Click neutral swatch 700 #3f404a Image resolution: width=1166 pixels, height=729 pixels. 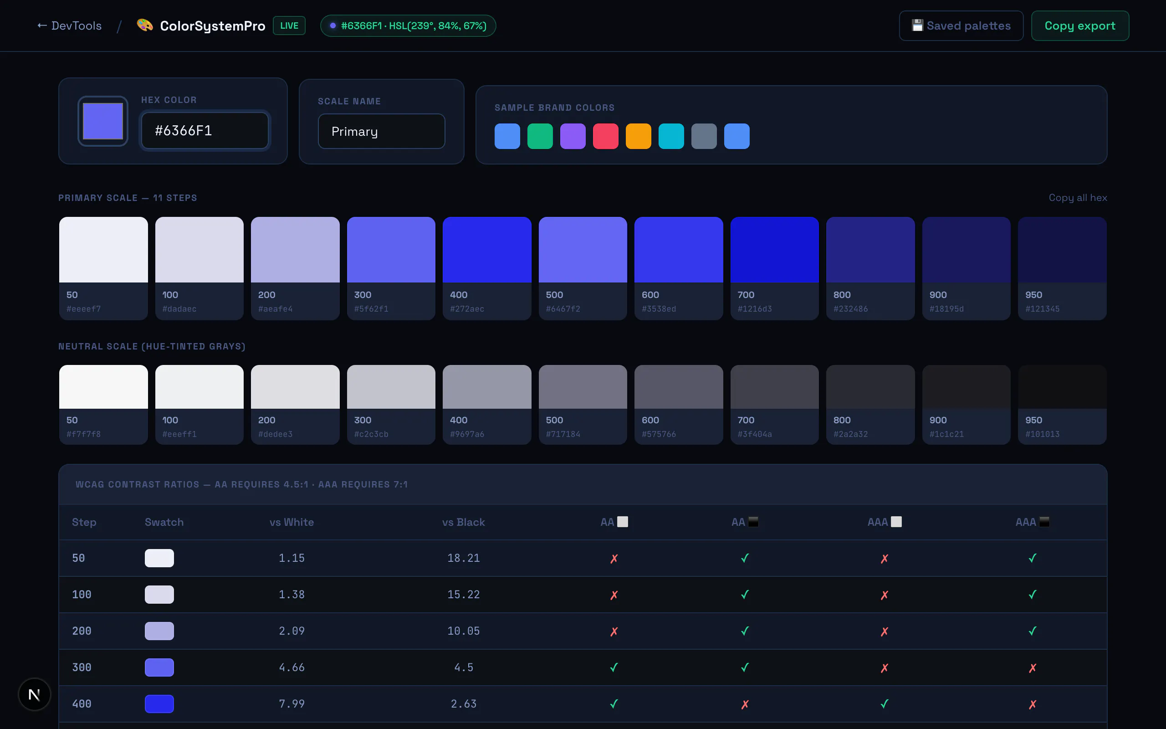(x=775, y=405)
